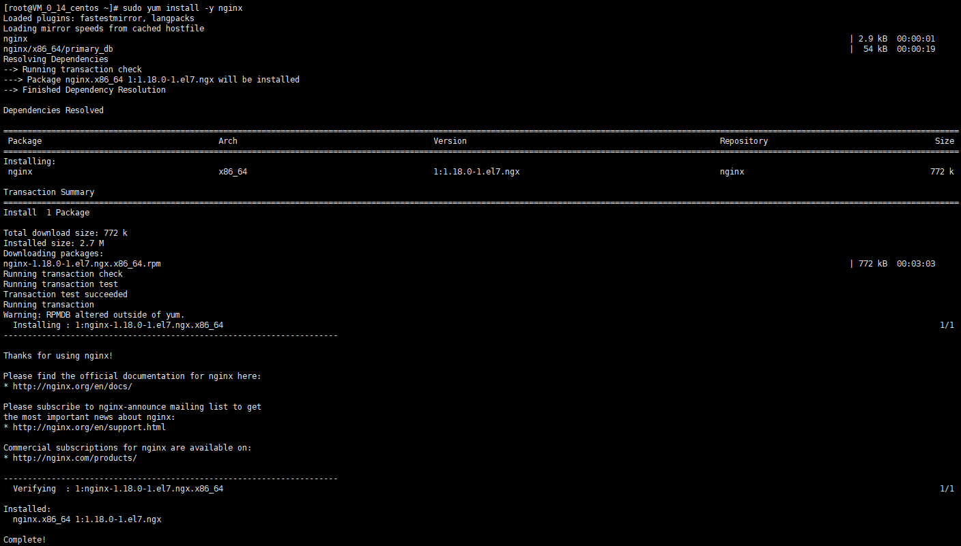Click 'Please find the official documentation' line
Screen dimensions: 961x546
click(132, 376)
